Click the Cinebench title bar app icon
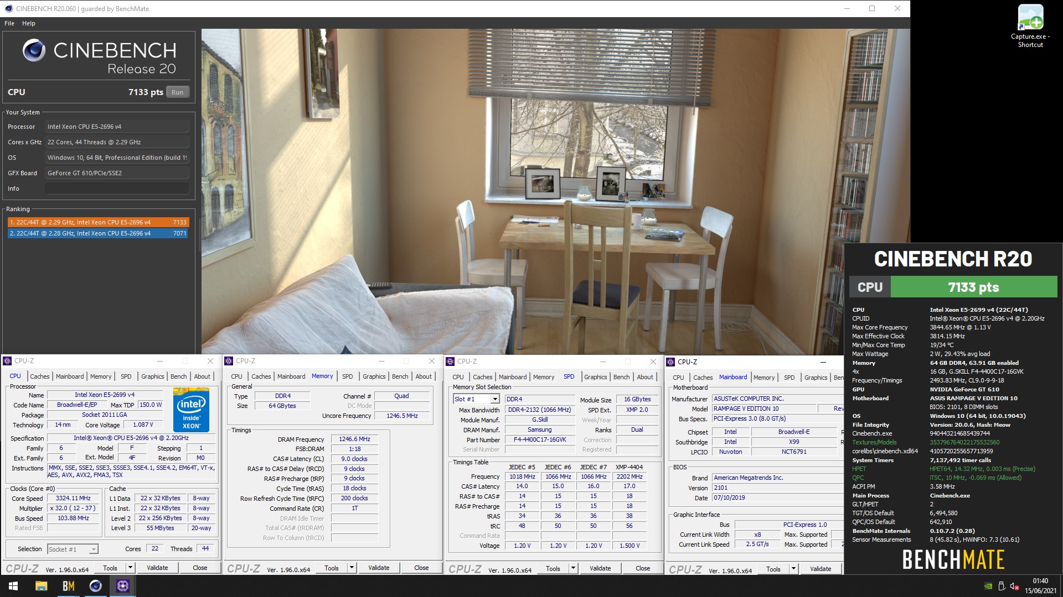 pos(8,8)
